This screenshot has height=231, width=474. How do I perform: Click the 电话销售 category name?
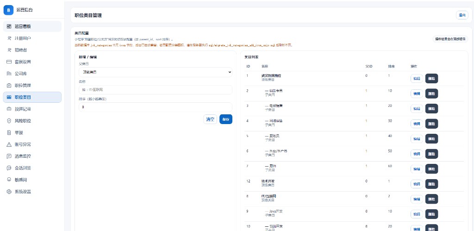[276, 106]
